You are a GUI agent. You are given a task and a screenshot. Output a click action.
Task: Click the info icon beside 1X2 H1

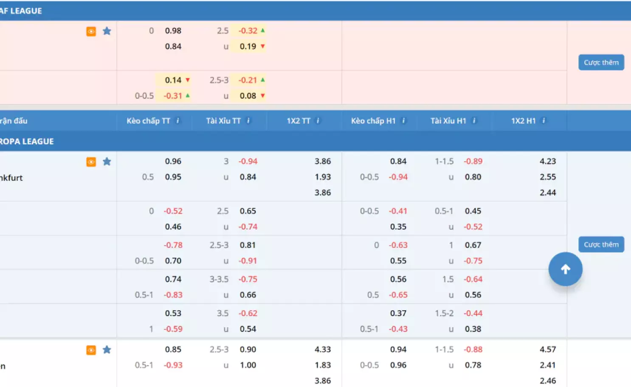click(x=543, y=120)
